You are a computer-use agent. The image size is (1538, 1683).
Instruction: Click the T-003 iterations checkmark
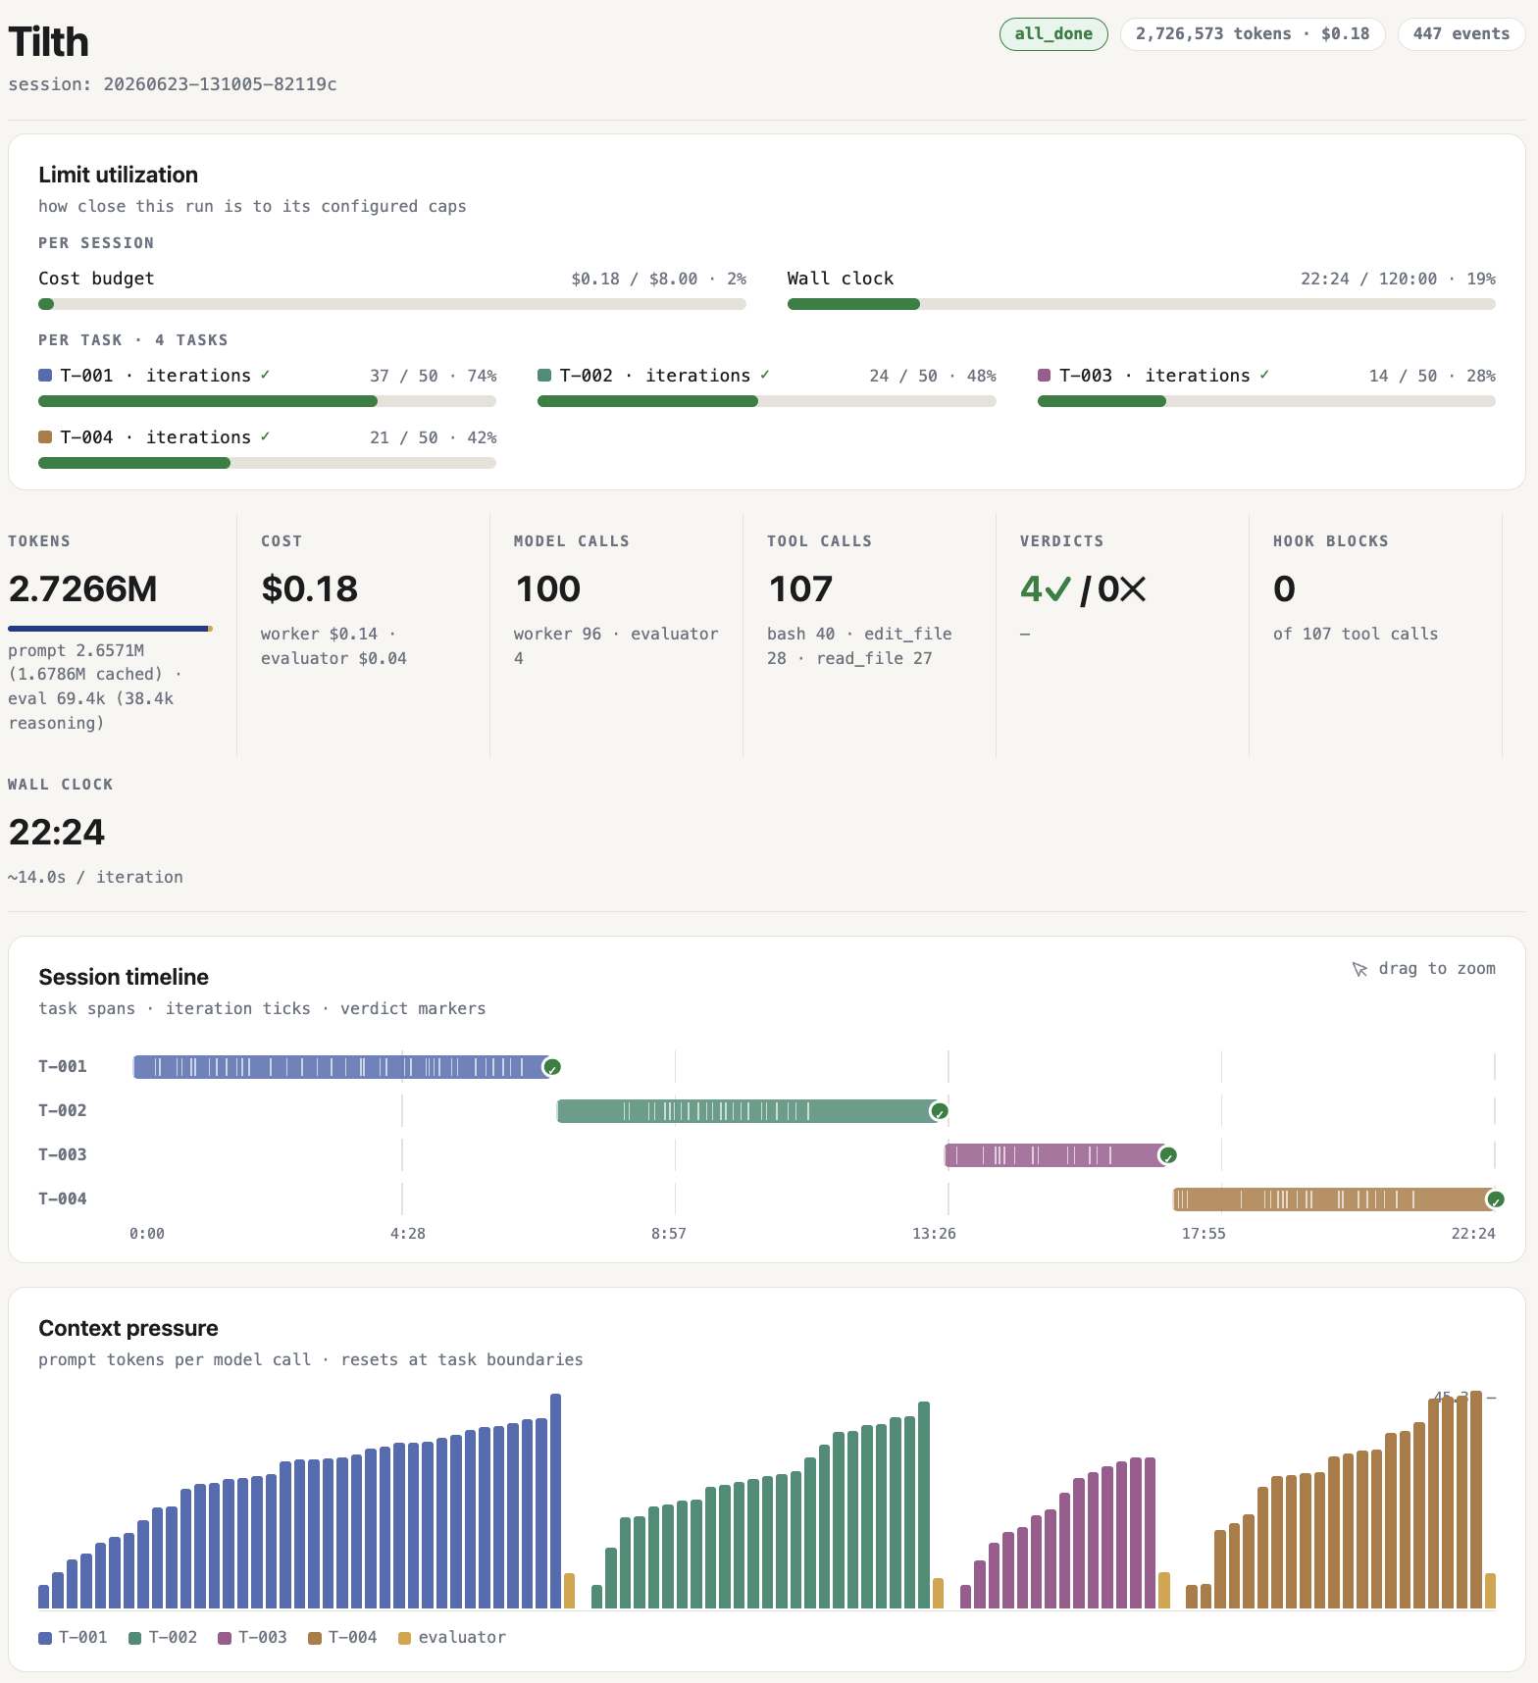[1264, 375]
